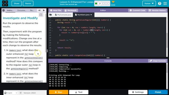The width and height of the screenshot is (169, 95).
Task: Open Version History
Action: (x=157, y=10)
